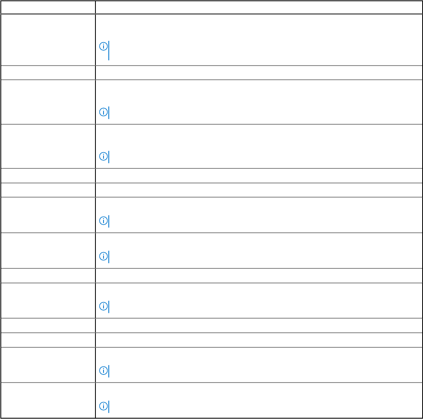Image resolution: width=423 pixels, height=419 pixels.
Task: Click the left cell of the ninth body row
Action: click(48, 276)
